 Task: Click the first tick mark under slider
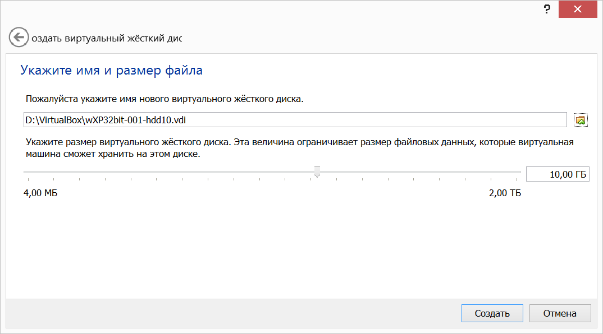[28, 179]
